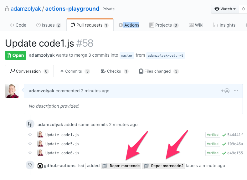The width and height of the screenshot is (247, 180).
Task: Open commit hash e49ef55
Action: point(235,153)
